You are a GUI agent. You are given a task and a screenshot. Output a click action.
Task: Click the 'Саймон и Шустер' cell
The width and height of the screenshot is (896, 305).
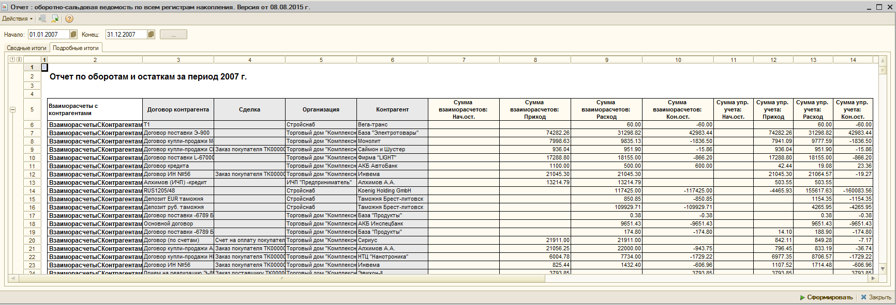pyautogui.click(x=392, y=150)
